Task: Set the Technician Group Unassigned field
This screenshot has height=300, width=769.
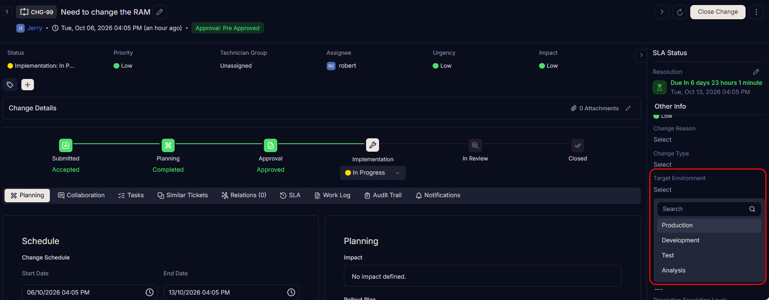Action: tap(236, 66)
